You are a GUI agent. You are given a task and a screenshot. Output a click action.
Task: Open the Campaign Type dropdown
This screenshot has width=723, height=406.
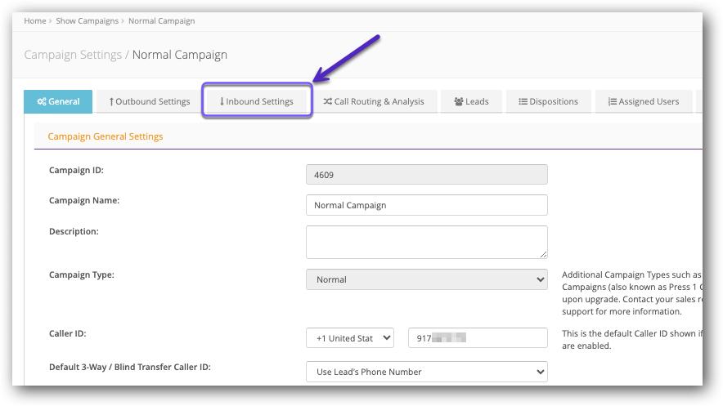coord(426,279)
